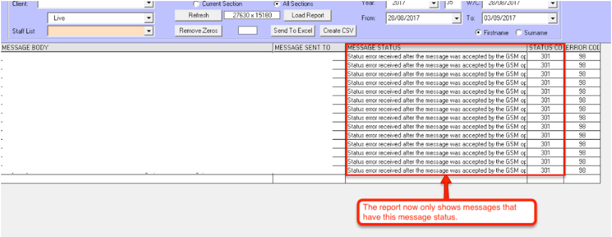Open the Client dropdown list

point(148,4)
